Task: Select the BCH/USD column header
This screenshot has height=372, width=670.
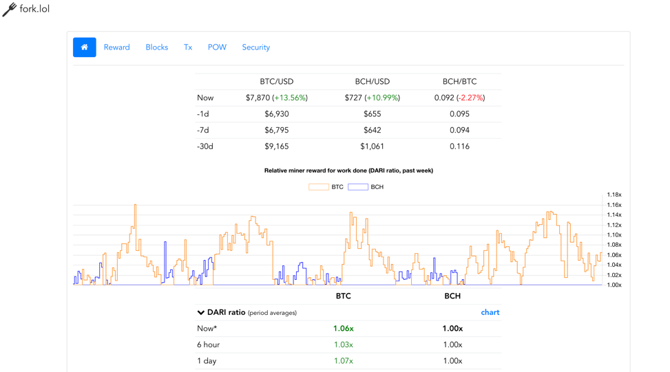Action: [x=372, y=81]
